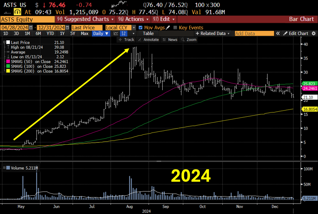The height and width of the screenshot is (214, 318).
Task: Click the Zoom magnifier icon
Action: coord(183,40)
